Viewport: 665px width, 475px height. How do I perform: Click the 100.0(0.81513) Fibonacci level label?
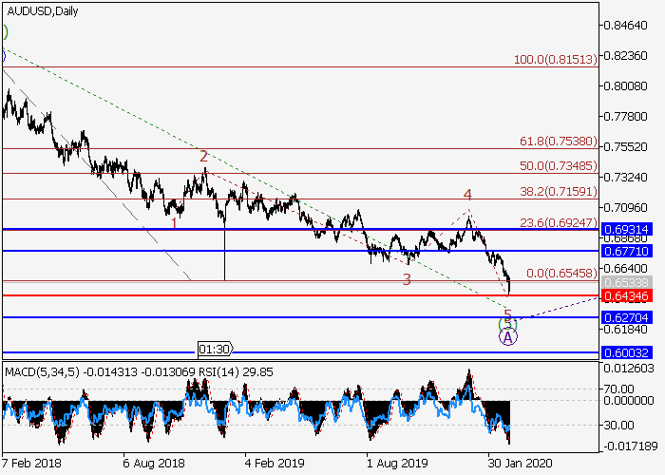(555, 59)
